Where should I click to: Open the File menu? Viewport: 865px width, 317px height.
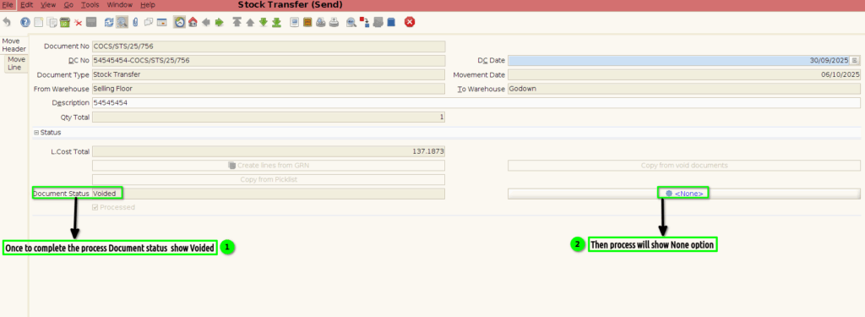tap(7, 4)
